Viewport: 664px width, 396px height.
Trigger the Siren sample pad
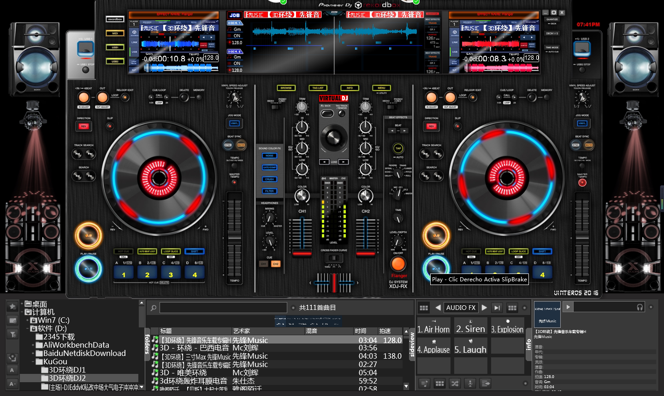click(x=470, y=326)
